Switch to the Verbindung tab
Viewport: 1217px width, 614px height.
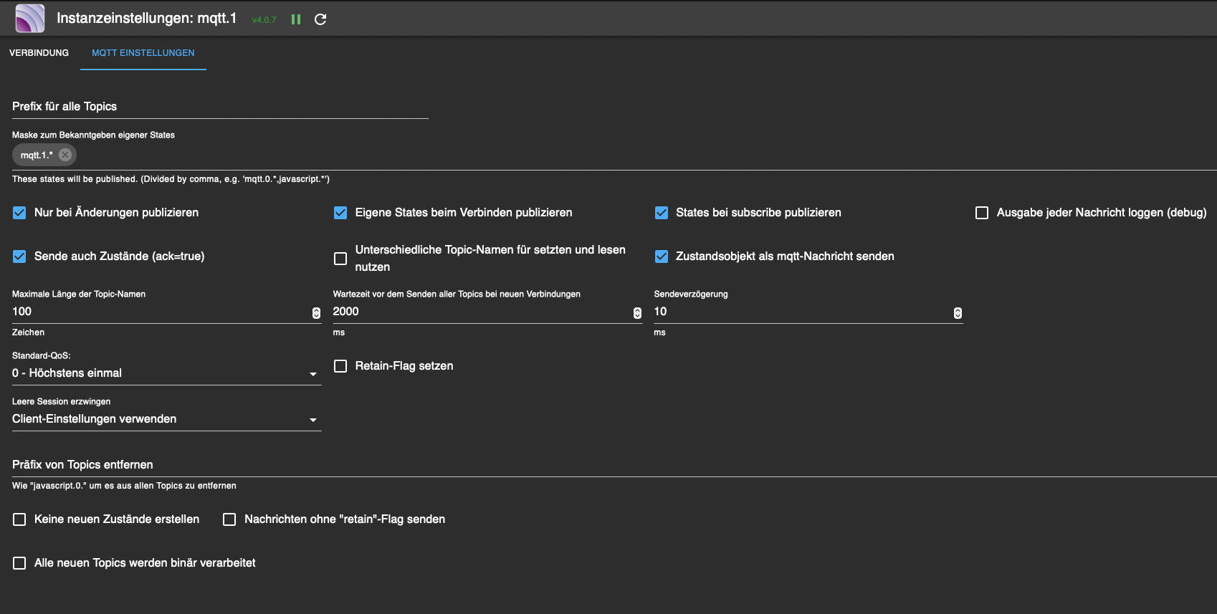pos(39,53)
